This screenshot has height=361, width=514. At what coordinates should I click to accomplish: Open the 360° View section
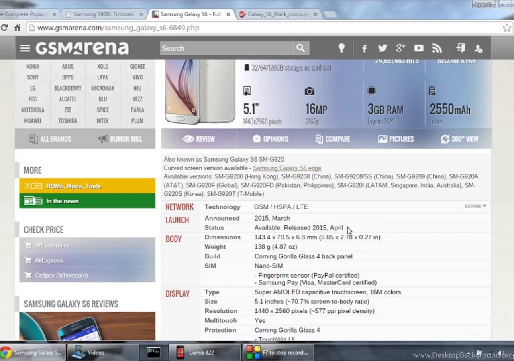point(459,139)
